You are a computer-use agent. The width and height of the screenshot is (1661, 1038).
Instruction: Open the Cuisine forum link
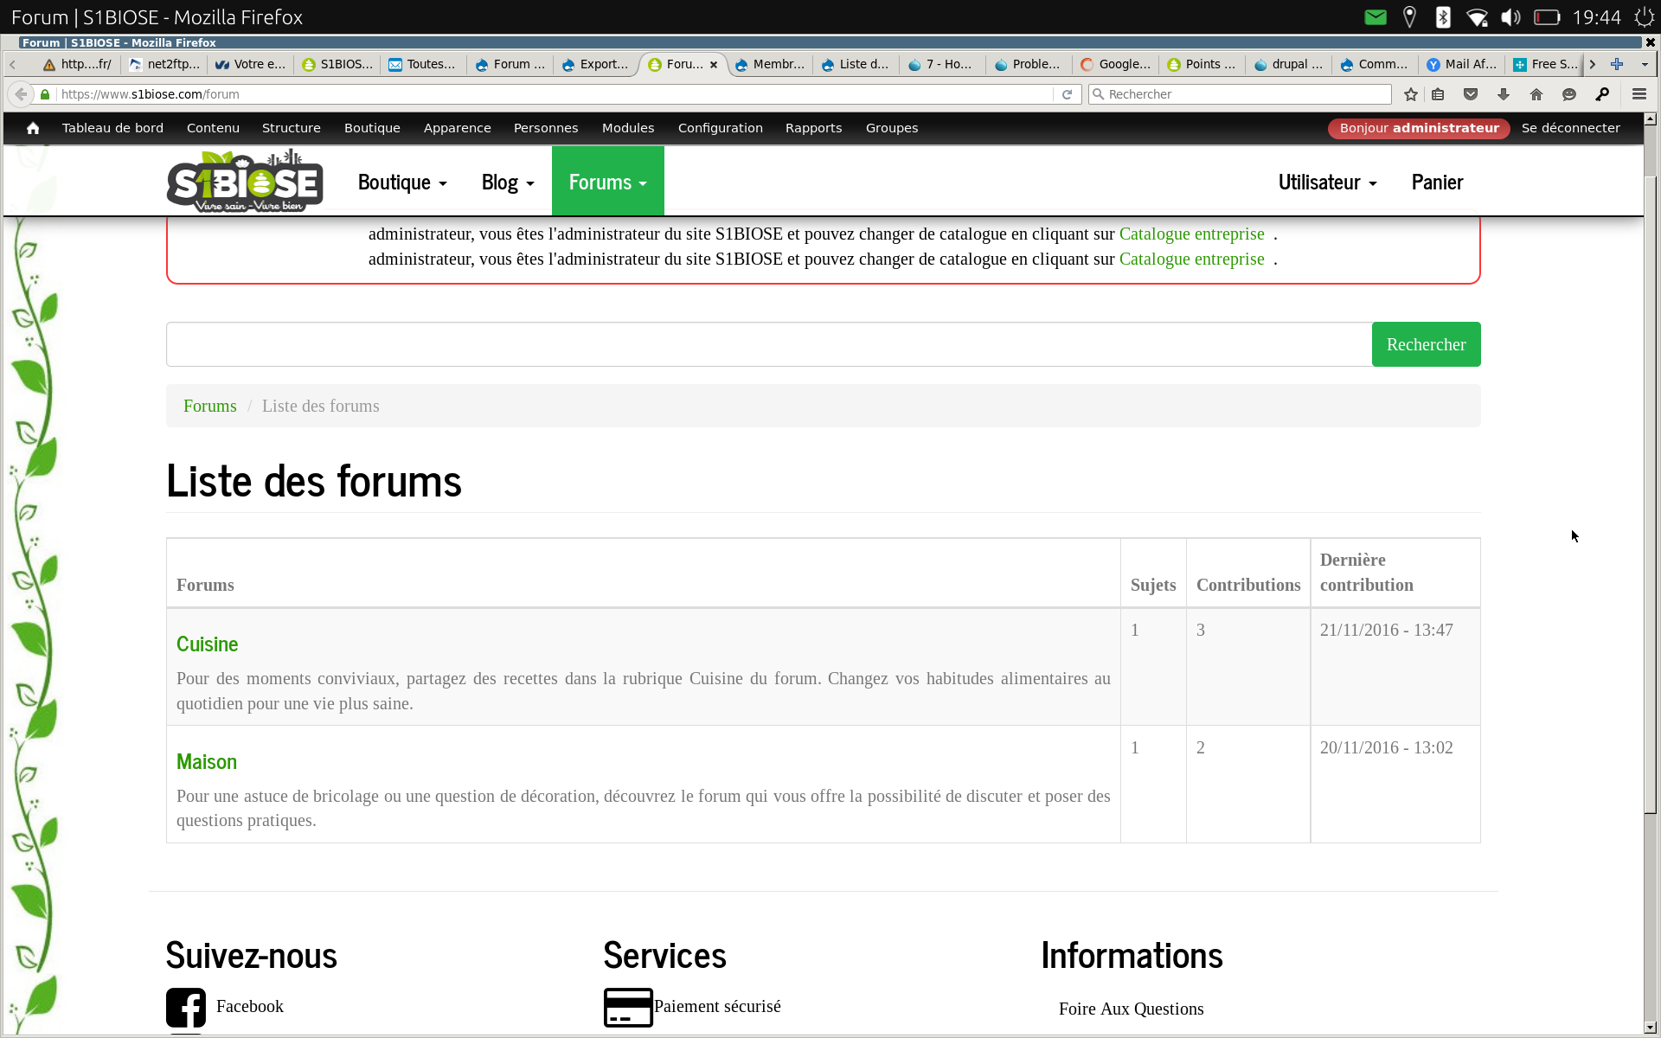[207, 644]
